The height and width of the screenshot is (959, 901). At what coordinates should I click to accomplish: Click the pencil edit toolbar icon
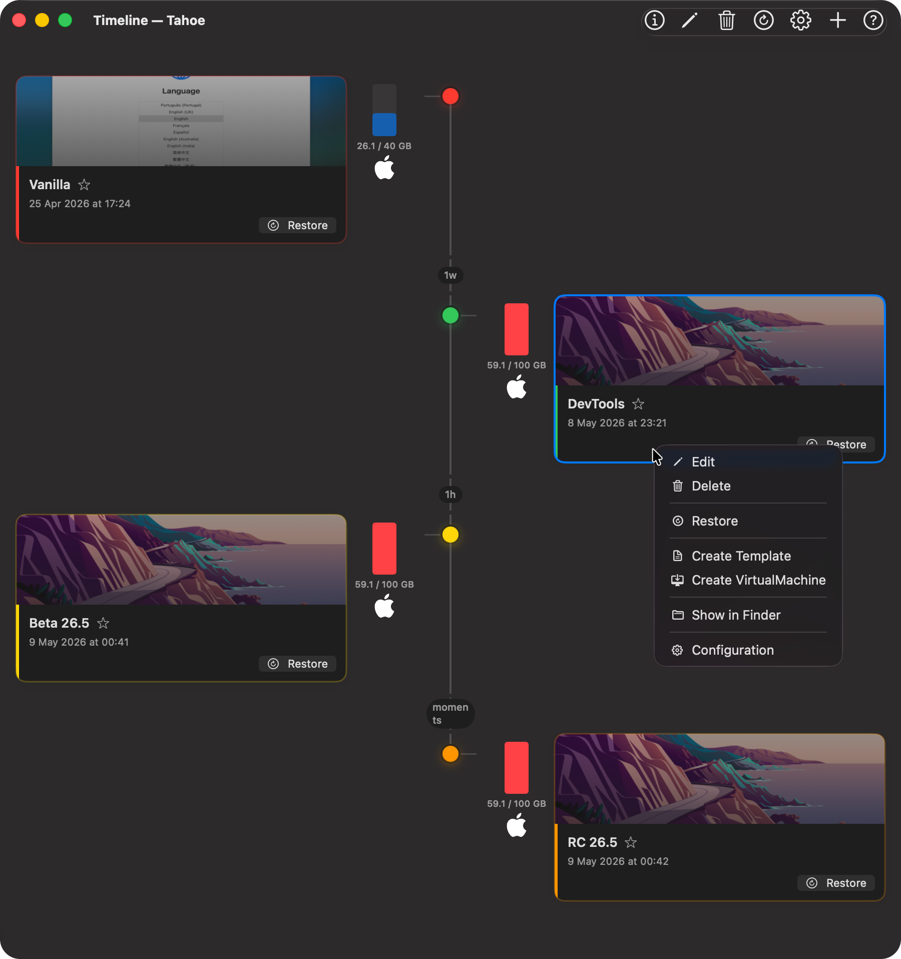pos(690,21)
